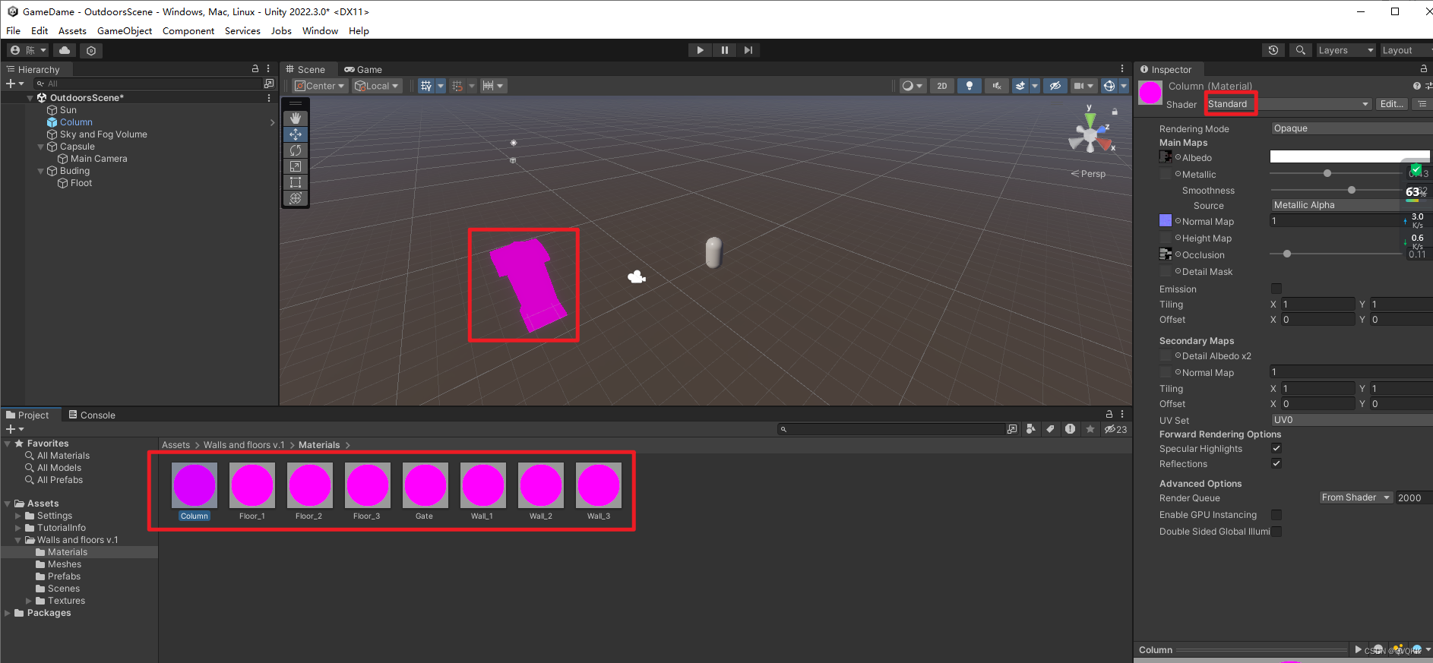Toggle 2D view mode
The height and width of the screenshot is (663, 1433).
click(x=942, y=86)
